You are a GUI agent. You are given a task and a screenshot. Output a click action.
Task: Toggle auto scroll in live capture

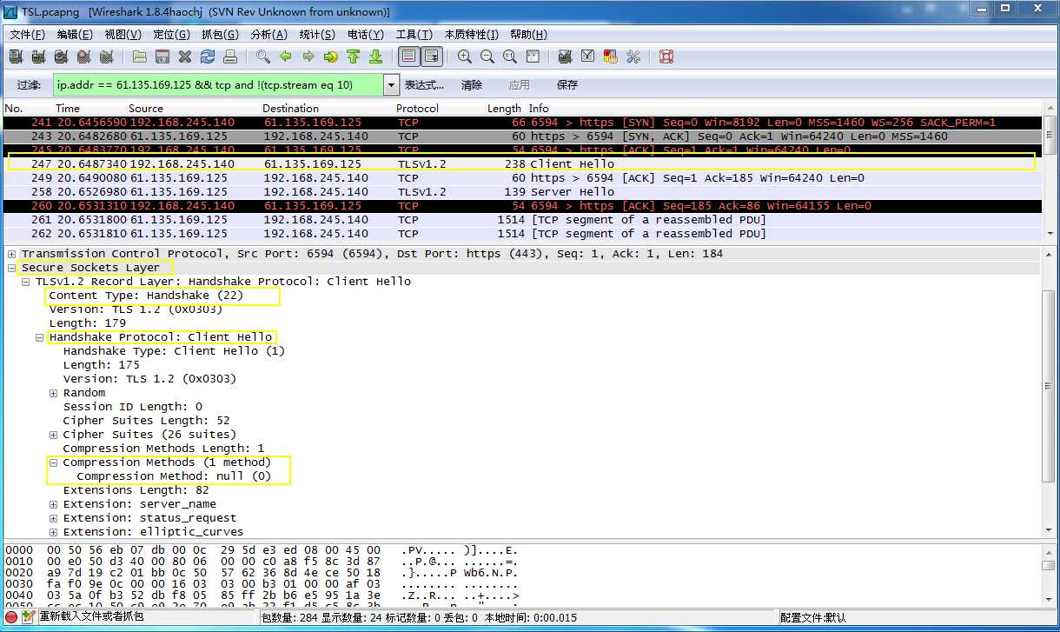432,57
